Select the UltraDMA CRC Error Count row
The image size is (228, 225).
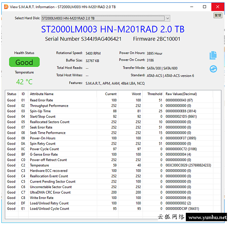[113, 192]
